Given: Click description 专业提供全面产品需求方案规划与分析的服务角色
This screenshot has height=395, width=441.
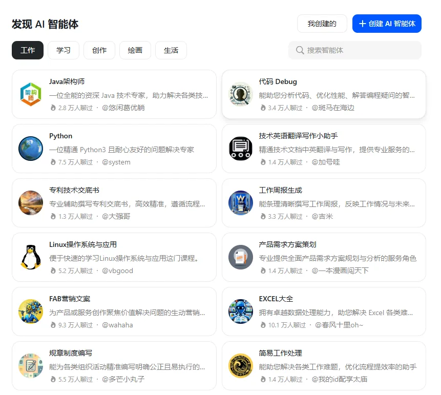Looking at the screenshot, I should [338, 258].
